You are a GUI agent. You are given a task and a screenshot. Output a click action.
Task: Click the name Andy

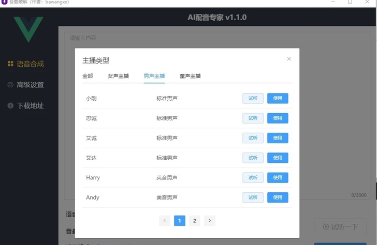click(93, 197)
